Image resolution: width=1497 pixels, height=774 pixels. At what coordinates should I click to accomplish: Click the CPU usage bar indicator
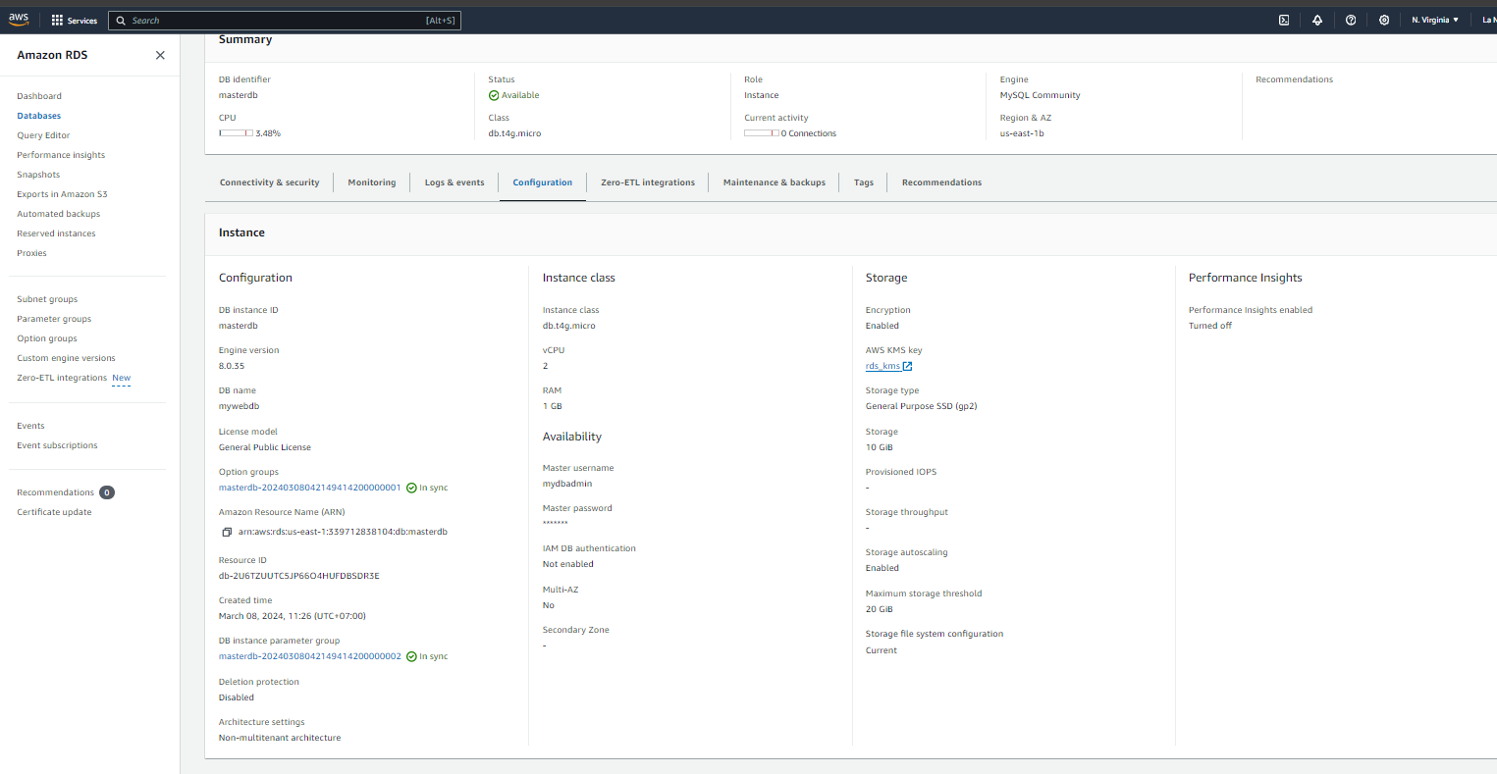236,133
